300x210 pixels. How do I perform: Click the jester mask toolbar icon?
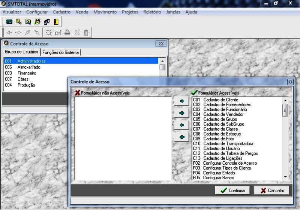[x=37, y=22]
